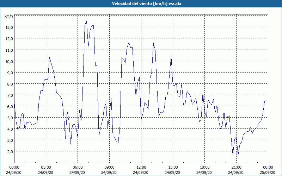Click the 06:00 time axis label
Image resolution: width=282 pixels, height=176 pixels.
click(78, 168)
